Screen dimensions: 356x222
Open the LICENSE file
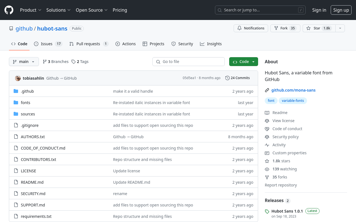28,171
